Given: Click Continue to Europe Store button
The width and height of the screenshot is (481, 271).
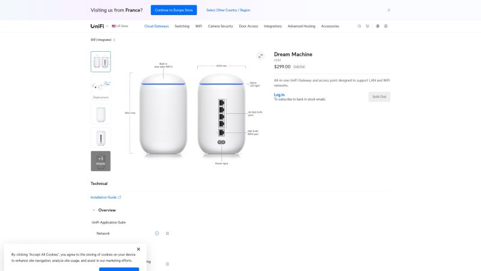Looking at the screenshot, I should click(x=174, y=10).
